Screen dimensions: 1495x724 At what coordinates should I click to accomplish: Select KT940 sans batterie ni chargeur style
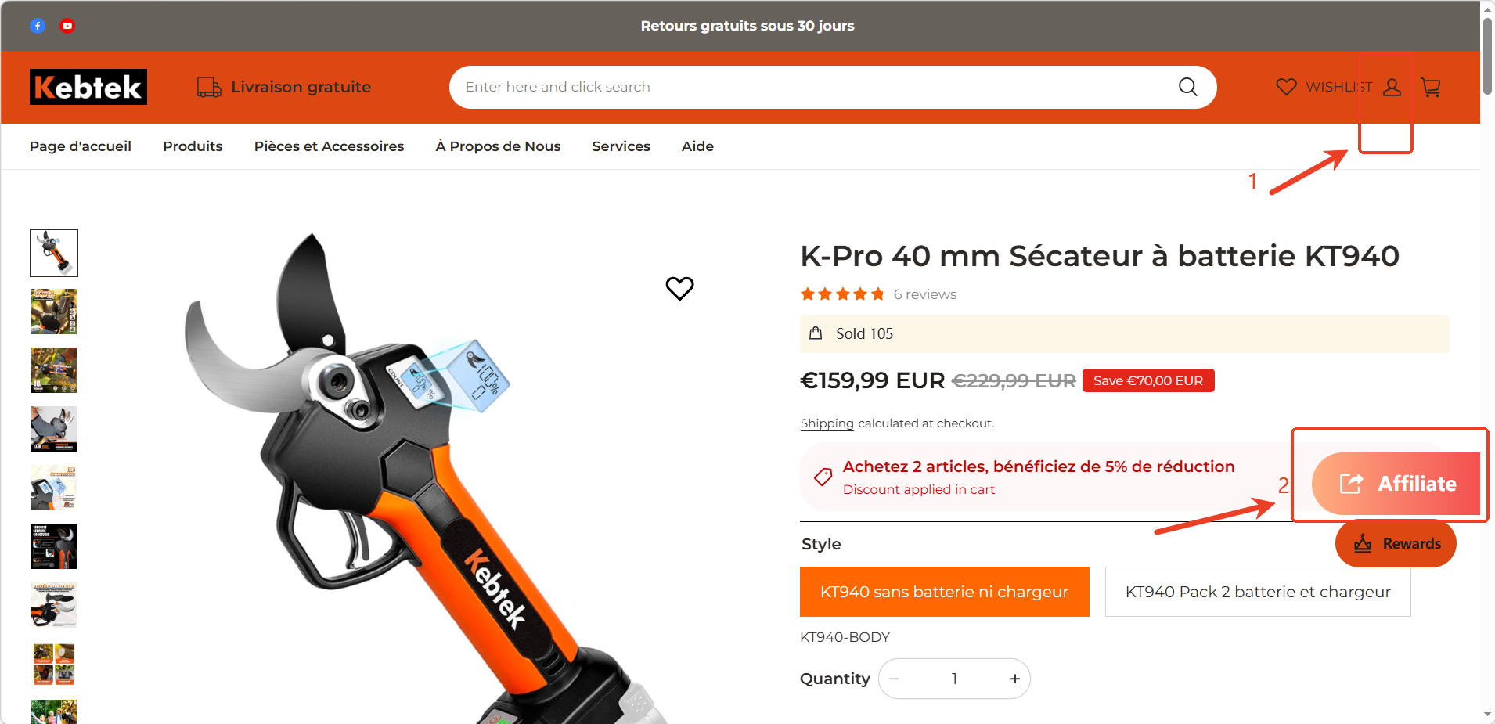coord(944,592)
